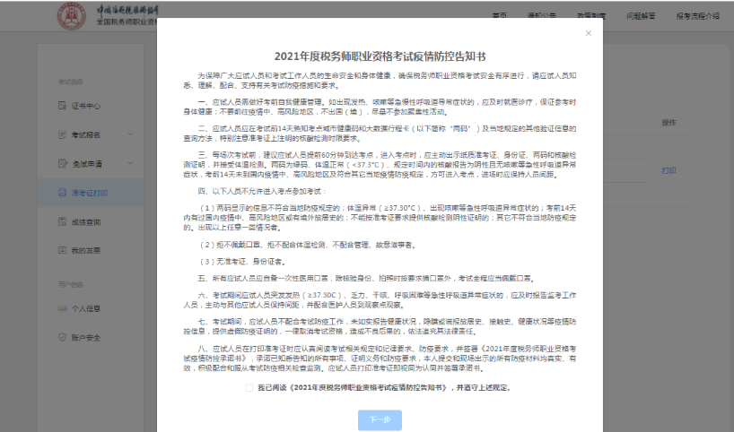Click the 打印 link in table

668,169
